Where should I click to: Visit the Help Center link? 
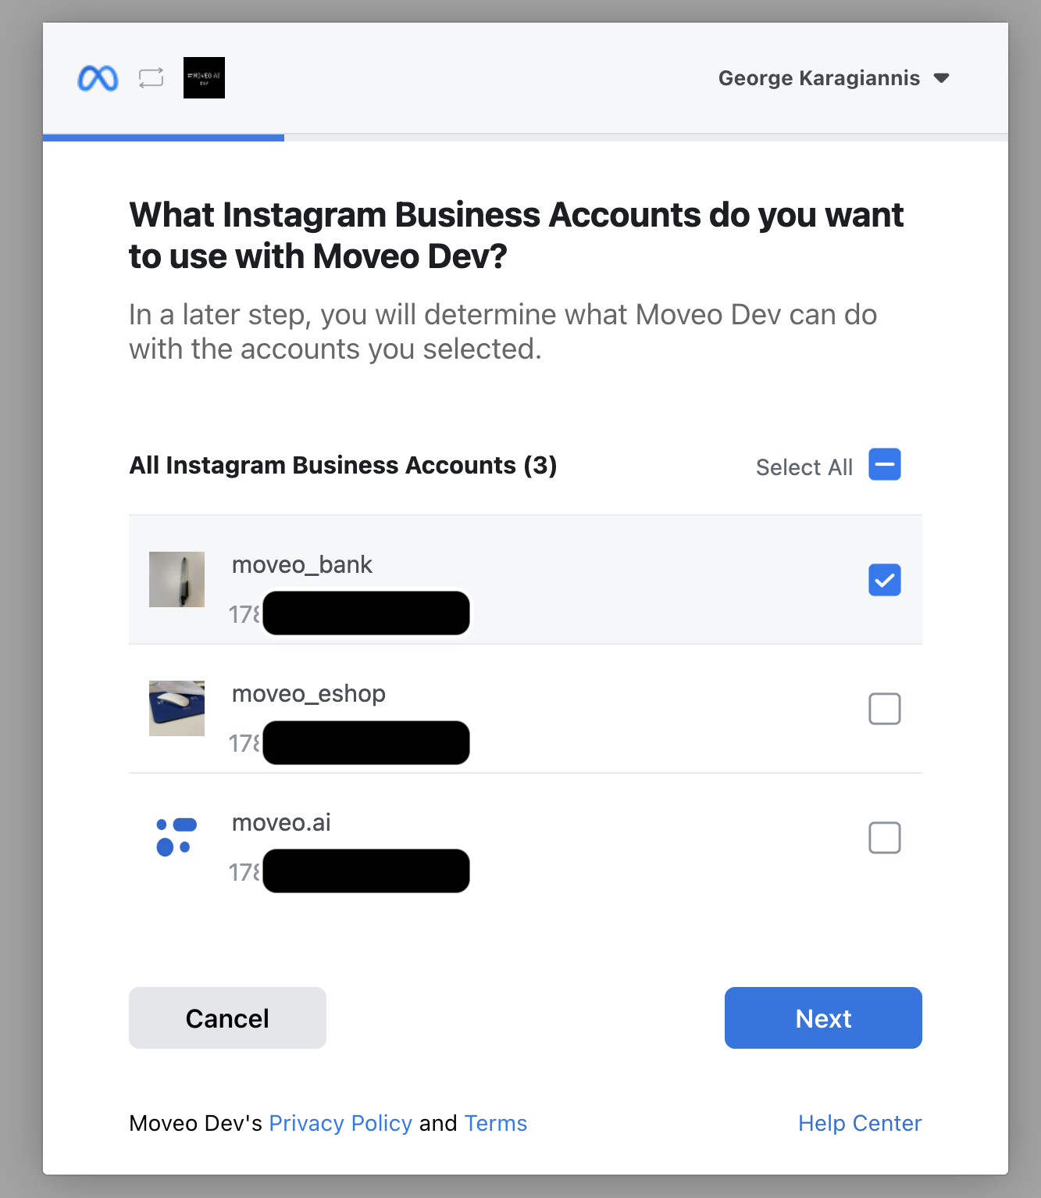[x=860, y=1123]
